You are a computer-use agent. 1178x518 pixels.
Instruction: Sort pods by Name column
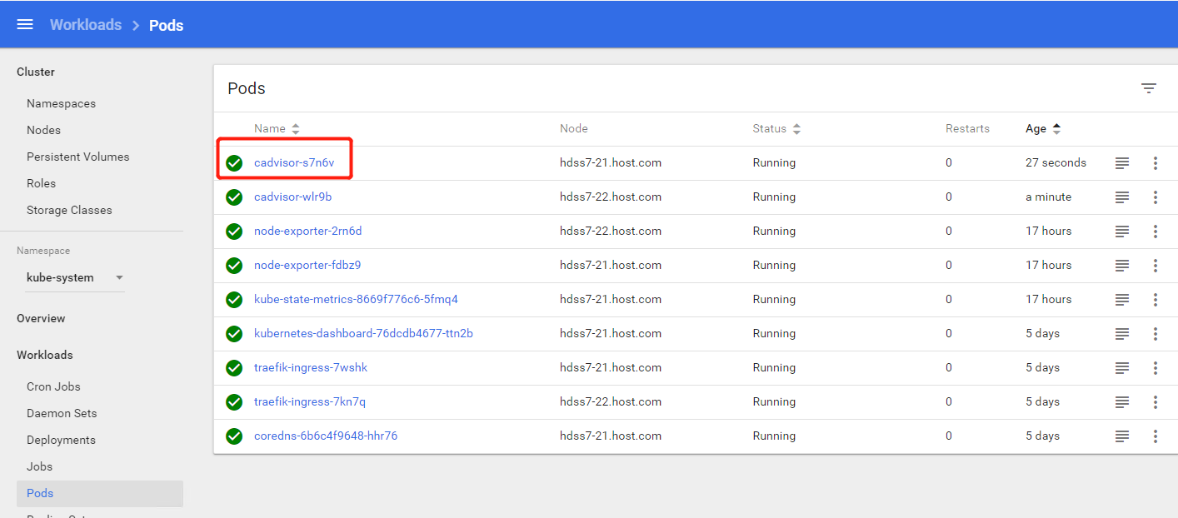[x=270, y=129]
